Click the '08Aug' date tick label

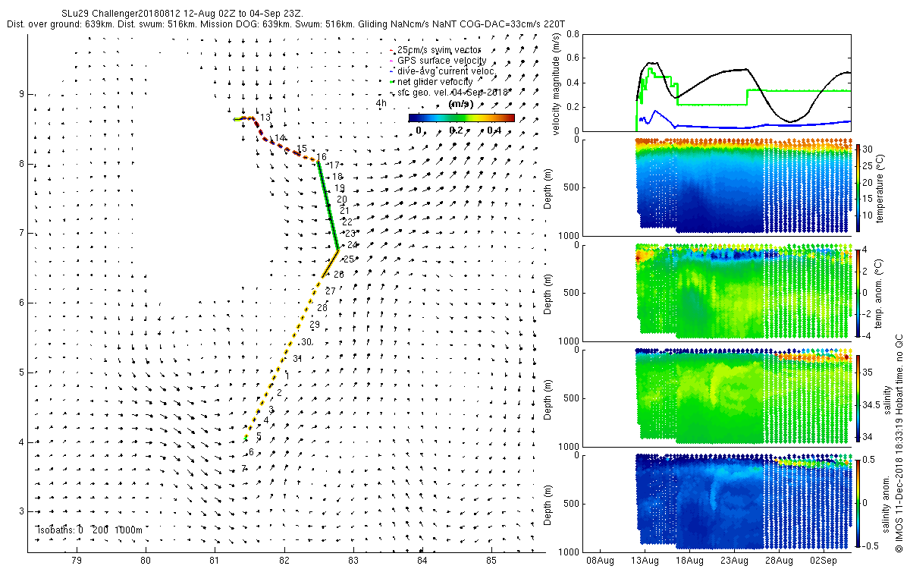click(601, 561)
